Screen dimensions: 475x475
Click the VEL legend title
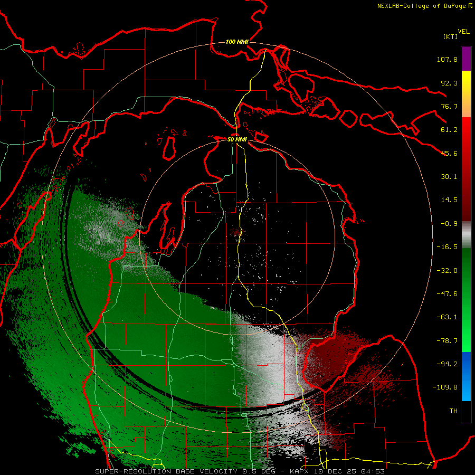464,31
